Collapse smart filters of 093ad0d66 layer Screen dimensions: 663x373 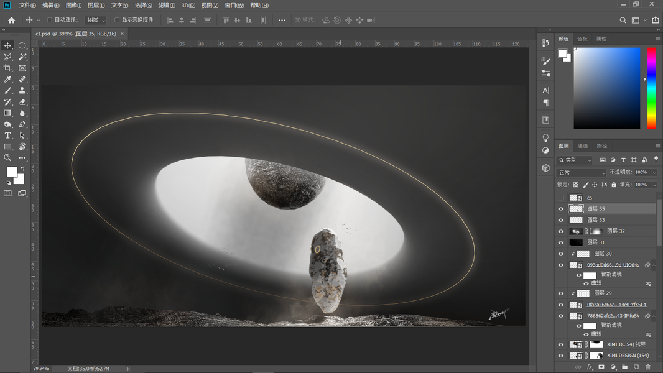pos(654,265)
